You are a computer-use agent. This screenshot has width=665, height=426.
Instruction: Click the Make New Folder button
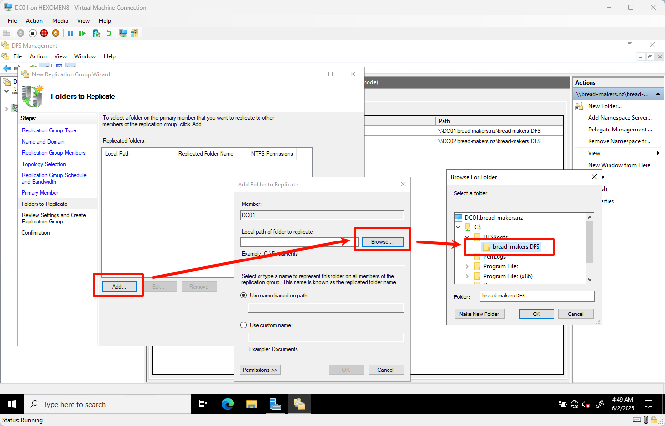pyautogui.click(x=480, y=314)
